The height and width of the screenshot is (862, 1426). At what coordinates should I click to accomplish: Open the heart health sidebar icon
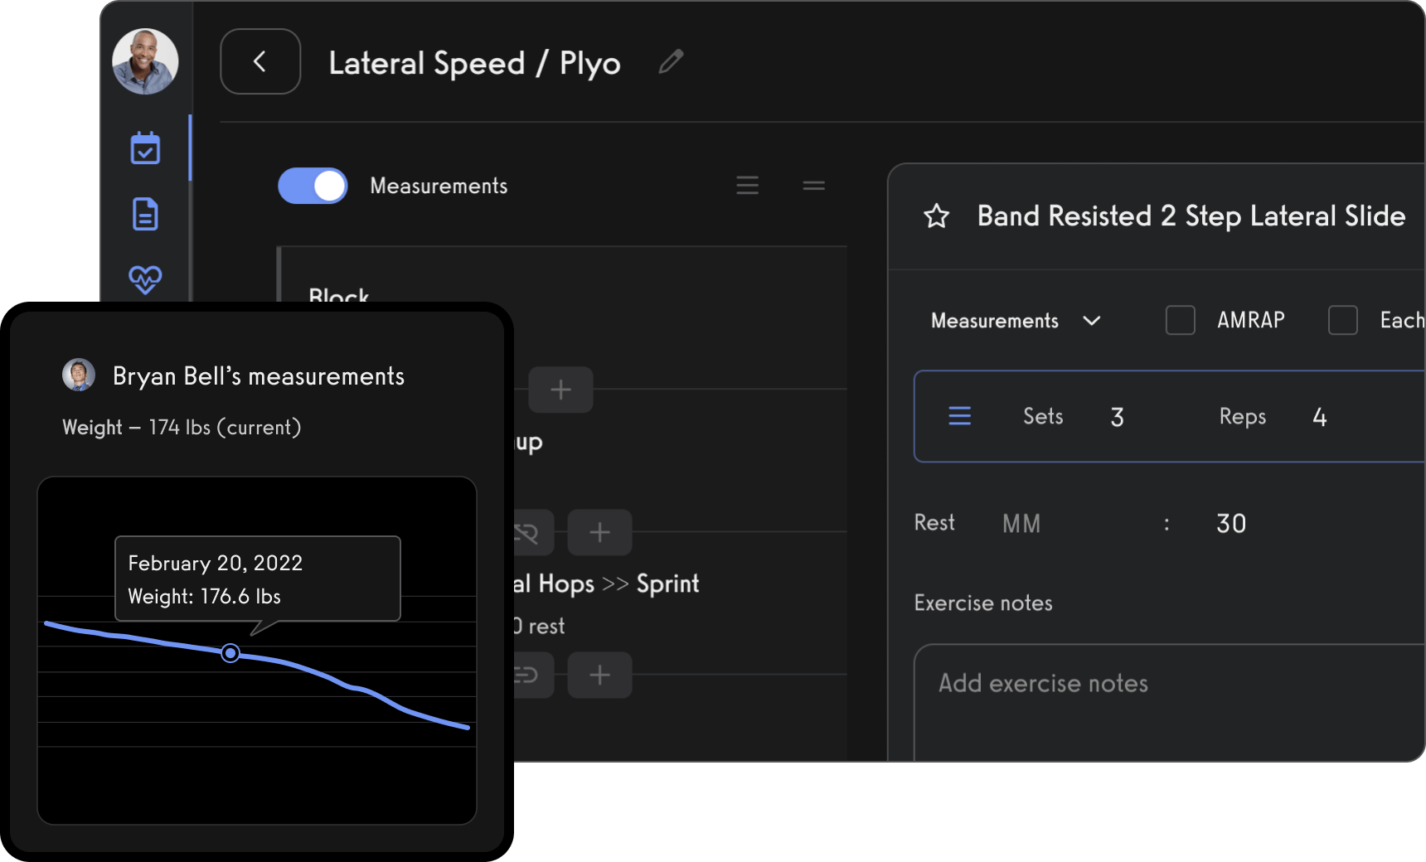click(145, 278)
